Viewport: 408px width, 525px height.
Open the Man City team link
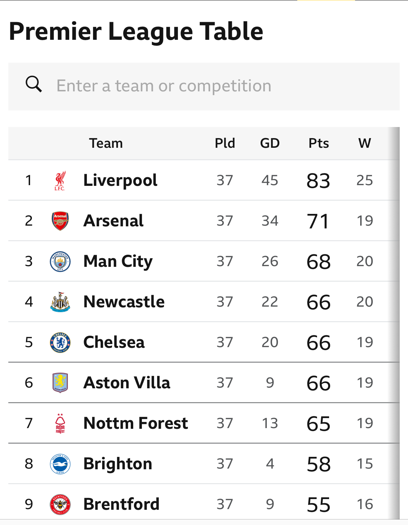pyautogui.click(x=118, y=261)
